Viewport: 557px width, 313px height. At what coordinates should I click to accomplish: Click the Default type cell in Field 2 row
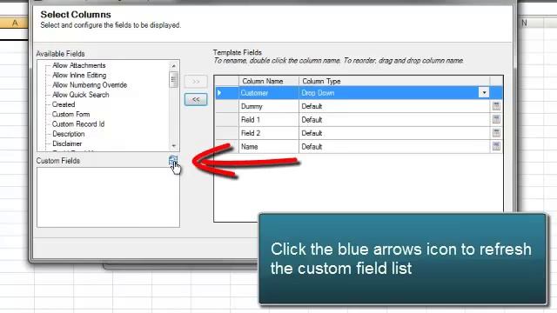tap(394, 133)
